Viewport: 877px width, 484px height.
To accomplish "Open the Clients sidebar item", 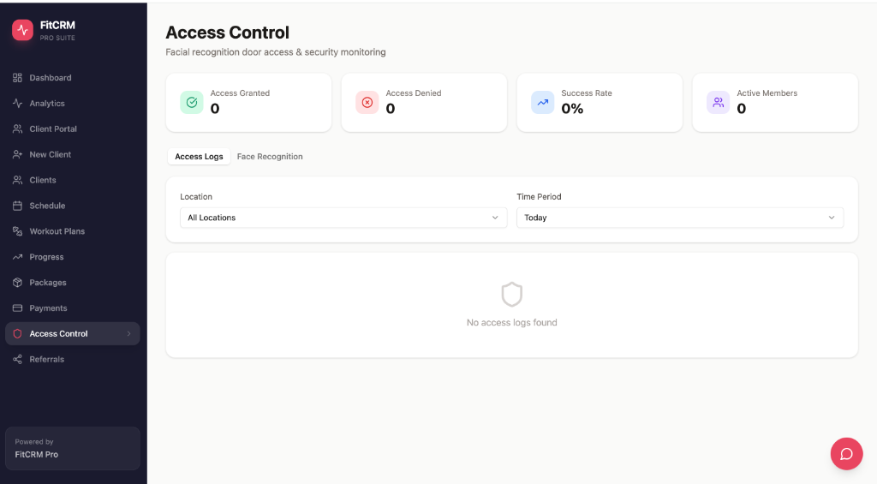I will tap(73, 180).
